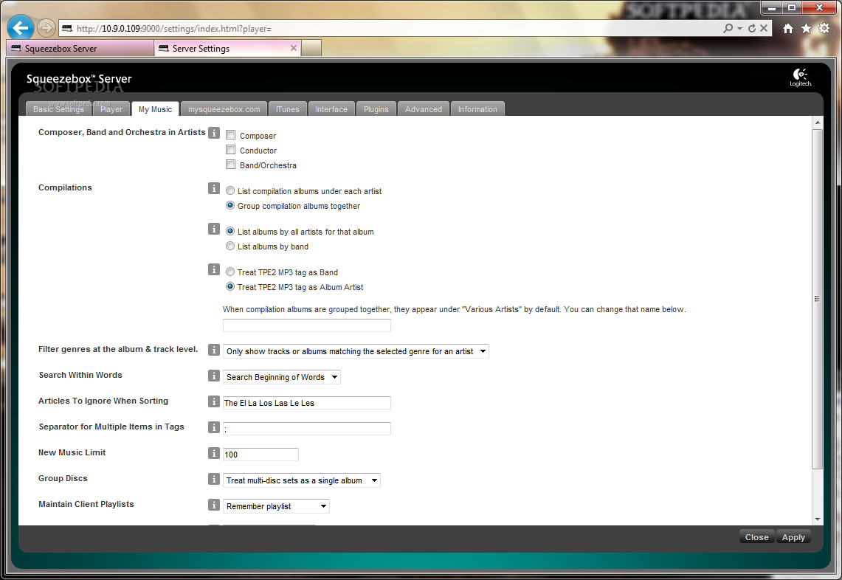
Task: Click info icon for Composer, Band and Orchestra
Action: [x=214, y=133]
